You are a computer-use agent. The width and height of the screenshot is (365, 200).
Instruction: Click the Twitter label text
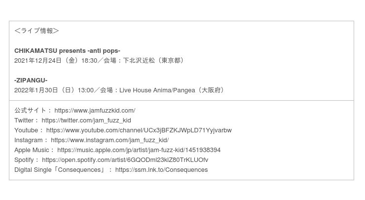pos(24,120)
